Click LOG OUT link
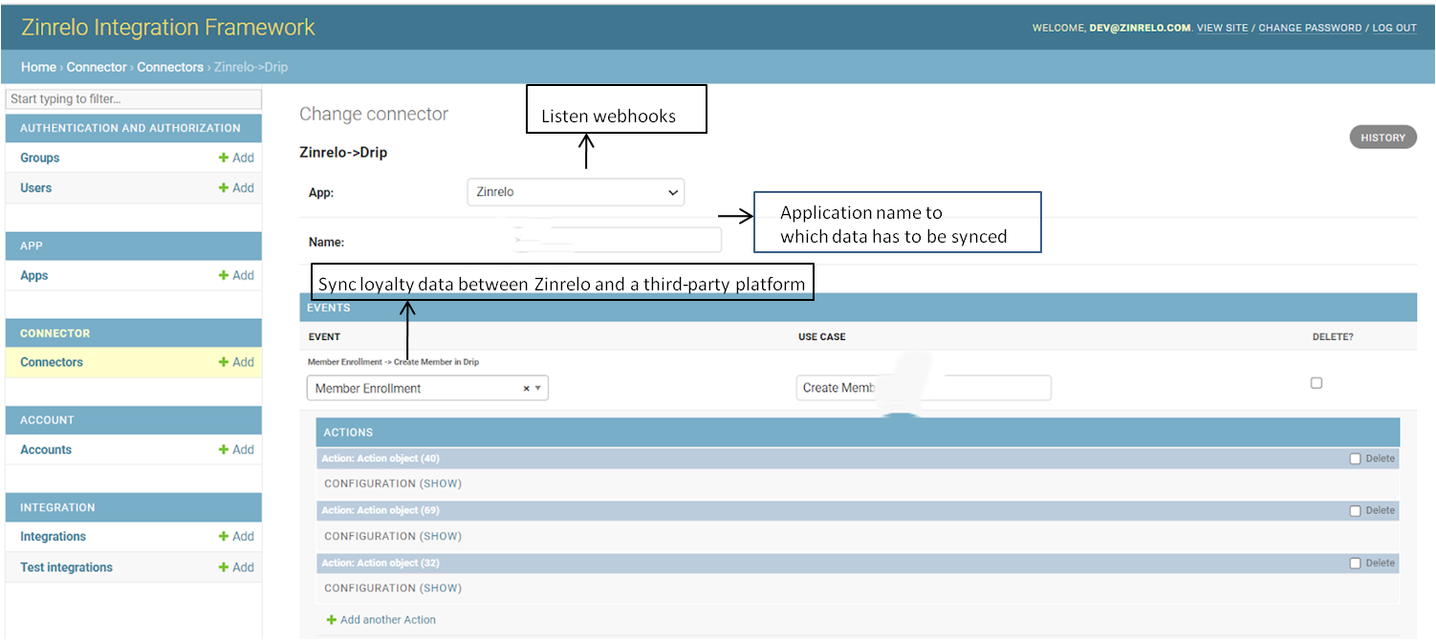The width and height of the screenshot is (1436, 640). [1395, 28]
